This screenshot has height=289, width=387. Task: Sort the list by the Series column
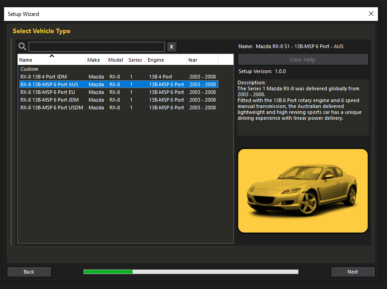coord(136,60)
